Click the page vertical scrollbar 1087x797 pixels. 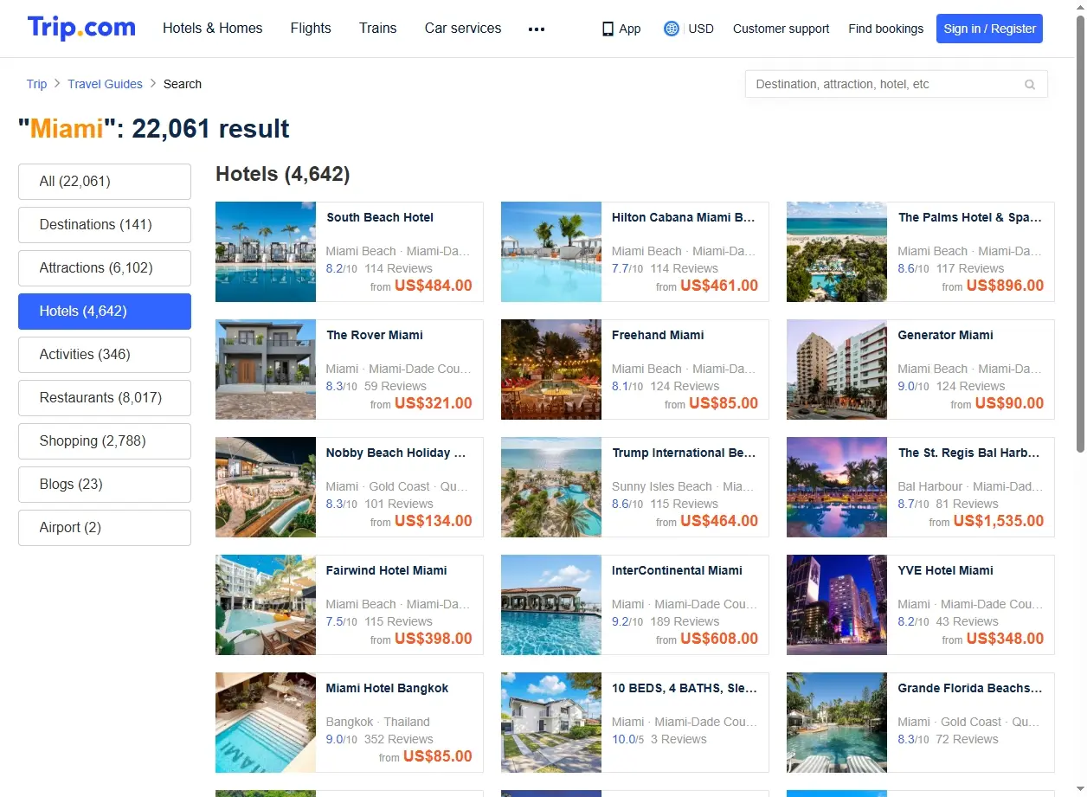(x=1080, y=234)
